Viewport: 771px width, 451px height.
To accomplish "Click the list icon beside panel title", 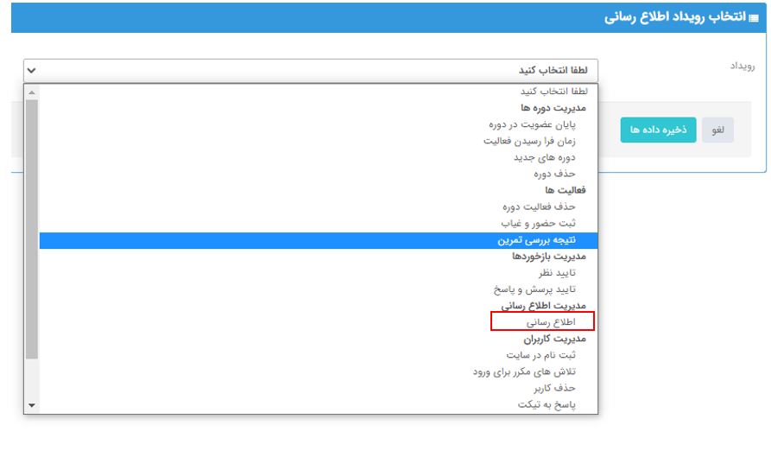I will coord(754,18).
